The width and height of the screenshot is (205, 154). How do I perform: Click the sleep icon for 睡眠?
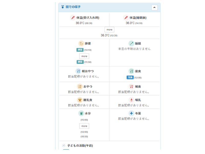131,43
